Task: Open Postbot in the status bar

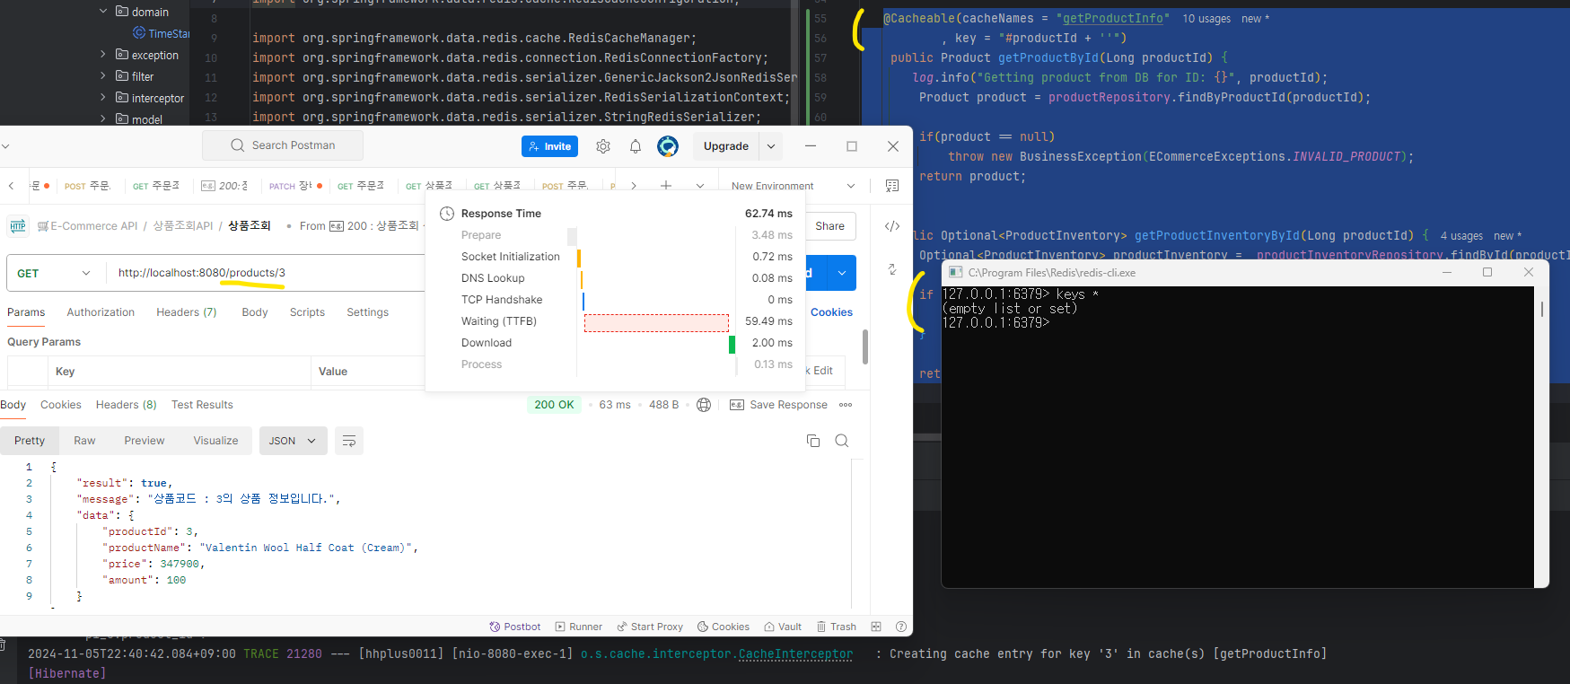Action: point(515,627)
